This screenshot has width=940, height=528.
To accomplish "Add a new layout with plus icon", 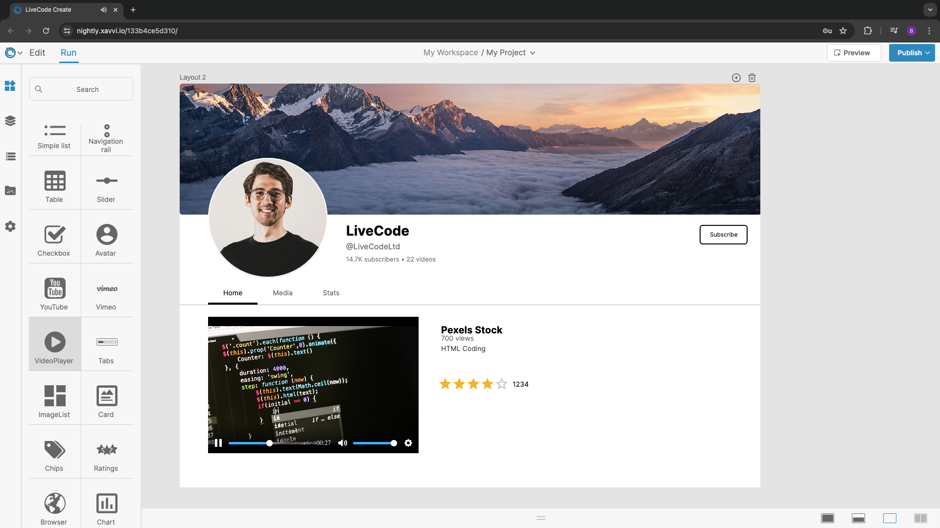I will (736, 78).
